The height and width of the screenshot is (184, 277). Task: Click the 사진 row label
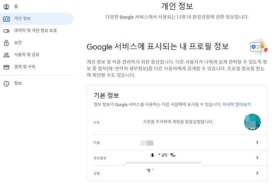[x=97, y=122]
